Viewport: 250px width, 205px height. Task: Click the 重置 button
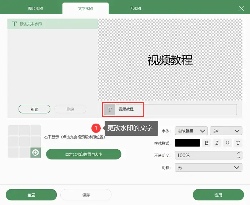(31, 195)
